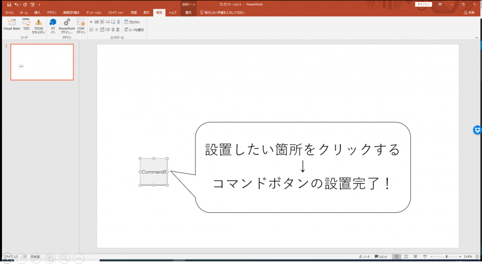The image size is (482, 264).
Task: Open the undo history dropdown arrow
Action: tap(20, 5)
